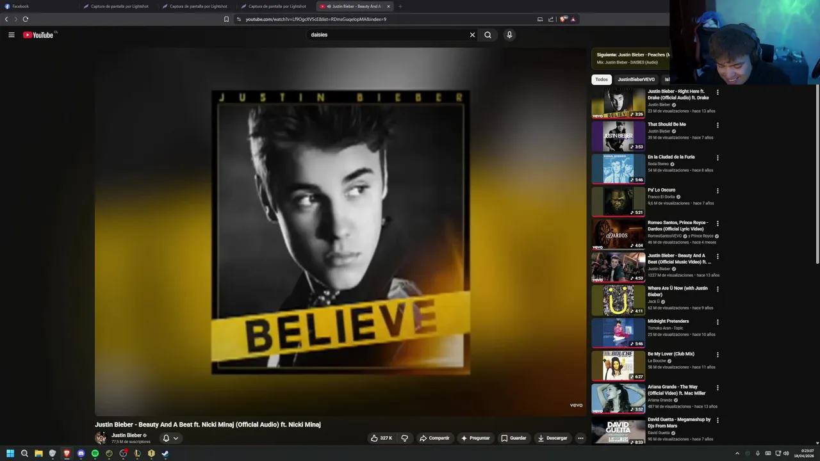Open options menu for Right Here ft. Drake
The image size is (820, 461).
click(717, 92)
